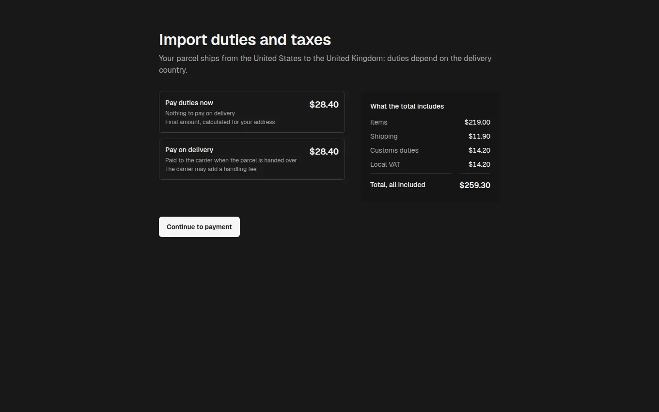This screenshot has height=412, width=659.
Task: Click the "Total, all included" label
Action: click(x=397, y=185)
